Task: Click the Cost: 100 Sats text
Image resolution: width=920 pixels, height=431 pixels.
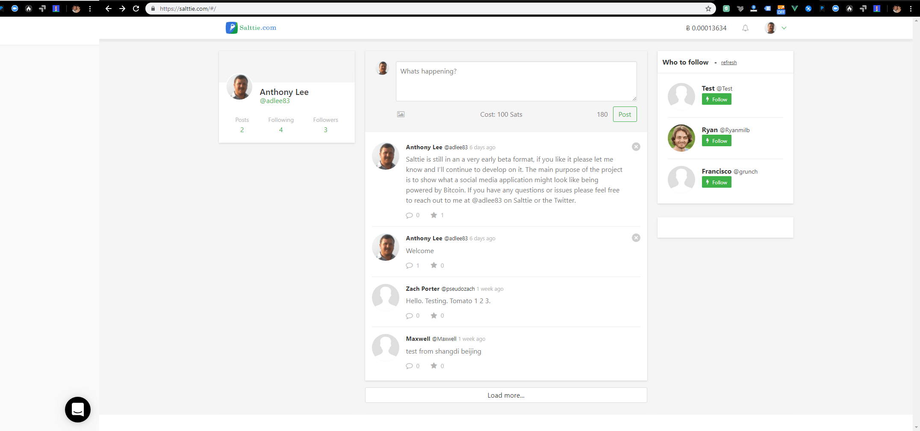Action: tap(501, 115)
